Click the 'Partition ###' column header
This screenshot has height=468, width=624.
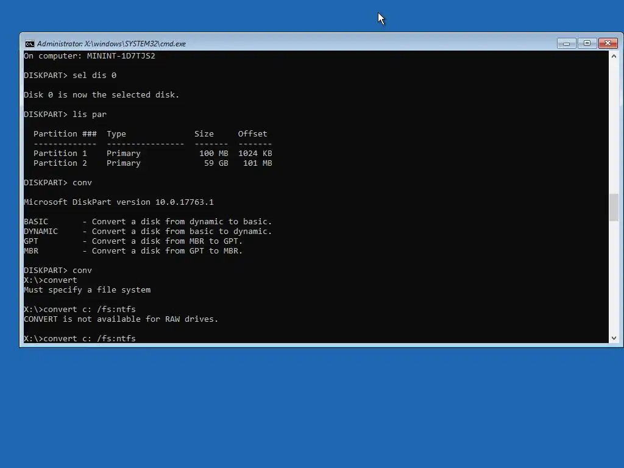(65, 133)
